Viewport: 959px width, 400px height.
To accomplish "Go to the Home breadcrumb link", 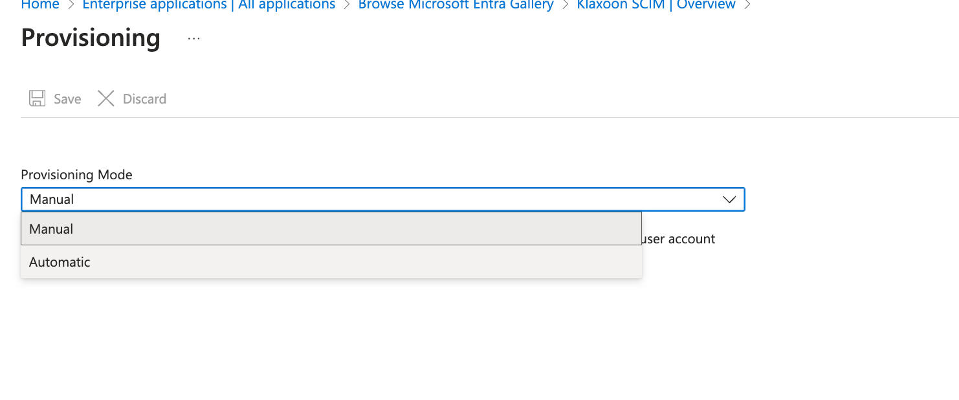I will pyautogui.click(x=40, y=5).
